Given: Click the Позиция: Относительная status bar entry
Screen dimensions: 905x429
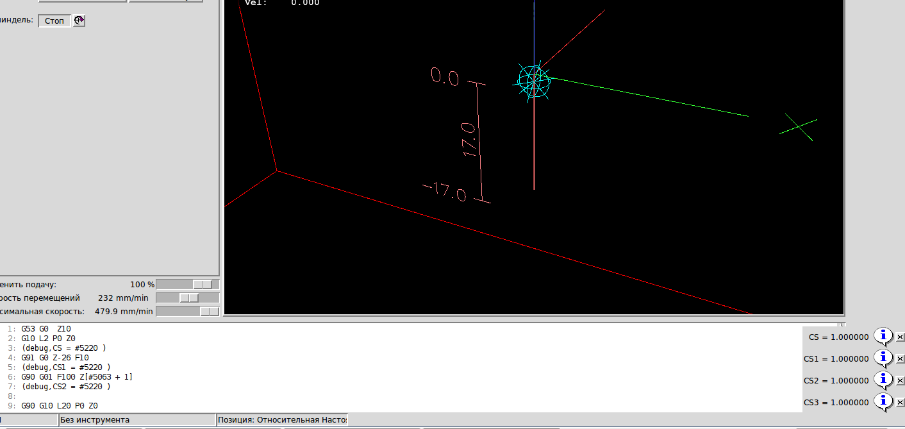Looking at the screenshot, I should point(282,419).
